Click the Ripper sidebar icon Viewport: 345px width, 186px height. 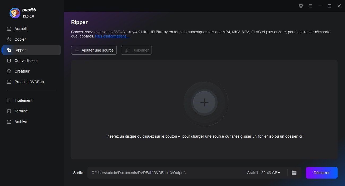click(9, 50)
